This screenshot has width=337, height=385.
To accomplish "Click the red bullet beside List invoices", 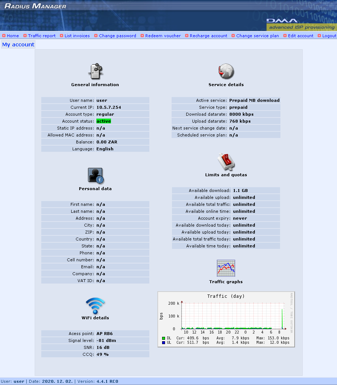I will point(61,36).
